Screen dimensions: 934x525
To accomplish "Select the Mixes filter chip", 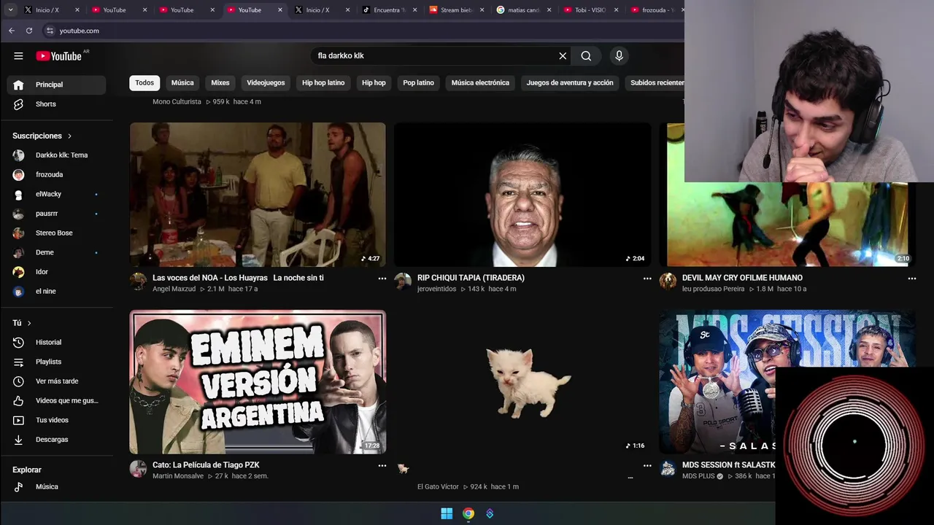I will [220, 82].
